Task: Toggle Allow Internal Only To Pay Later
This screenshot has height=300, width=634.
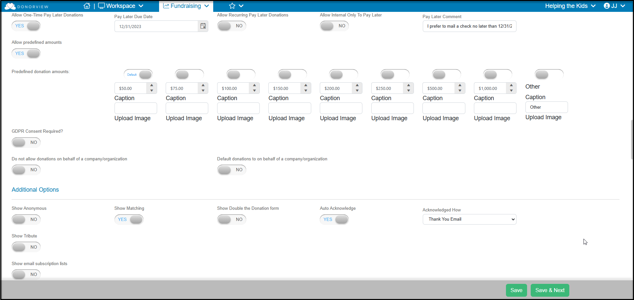Action: click(334, 26)
